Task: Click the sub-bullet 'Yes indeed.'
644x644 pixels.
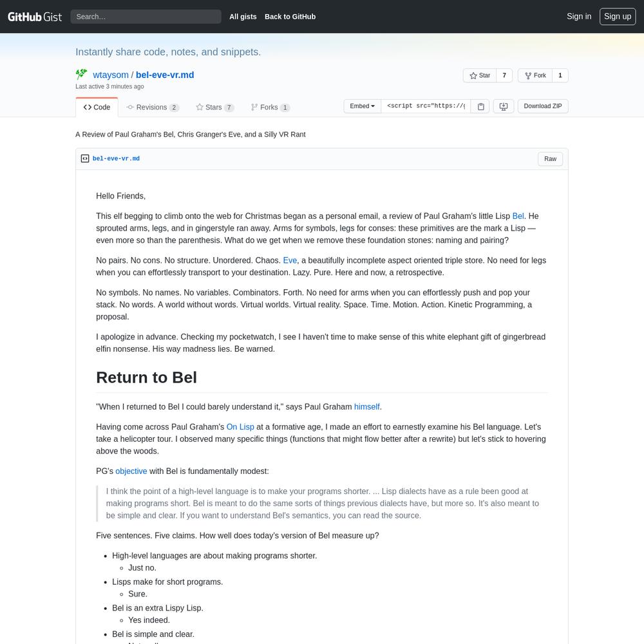Action: (149, 620)
